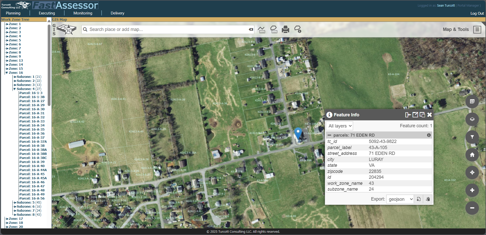Open the All layers dropdown
This screenshot has width=486, height=235.
pos(339,126)
